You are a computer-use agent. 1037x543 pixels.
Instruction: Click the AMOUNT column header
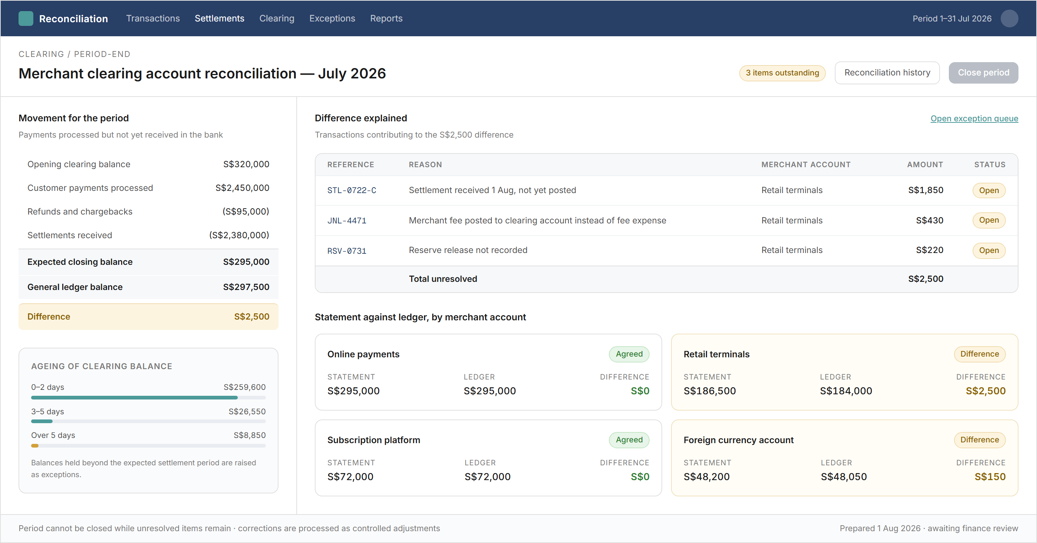pos(925,164)
